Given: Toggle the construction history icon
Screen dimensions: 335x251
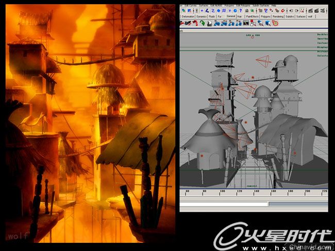Looking at the screenshot, I should click(303, 11).
